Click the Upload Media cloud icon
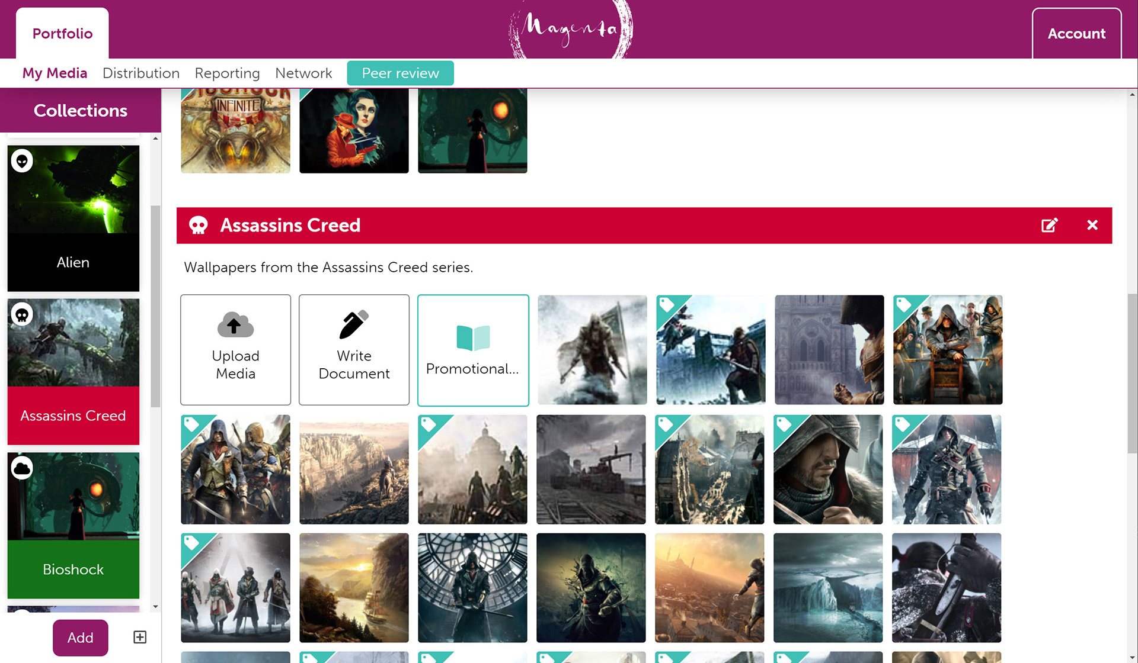 [235, 324]
